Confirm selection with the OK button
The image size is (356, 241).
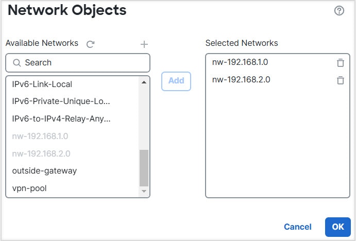pos(337,227)
